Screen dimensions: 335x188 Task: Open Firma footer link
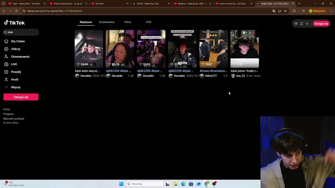(x=7, y=109)
